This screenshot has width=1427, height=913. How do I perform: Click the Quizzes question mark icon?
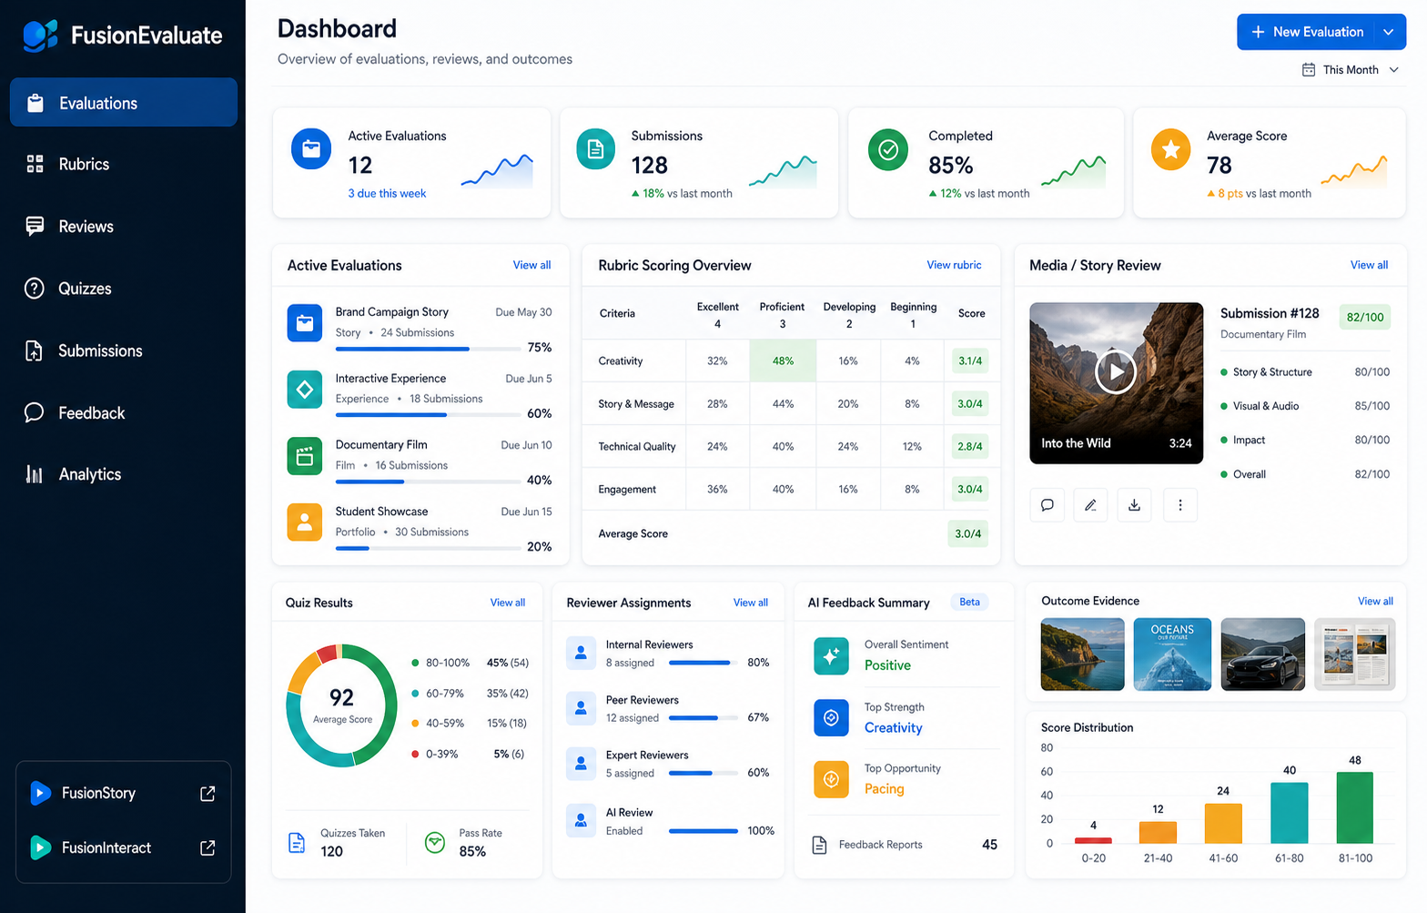coord(34,289)
